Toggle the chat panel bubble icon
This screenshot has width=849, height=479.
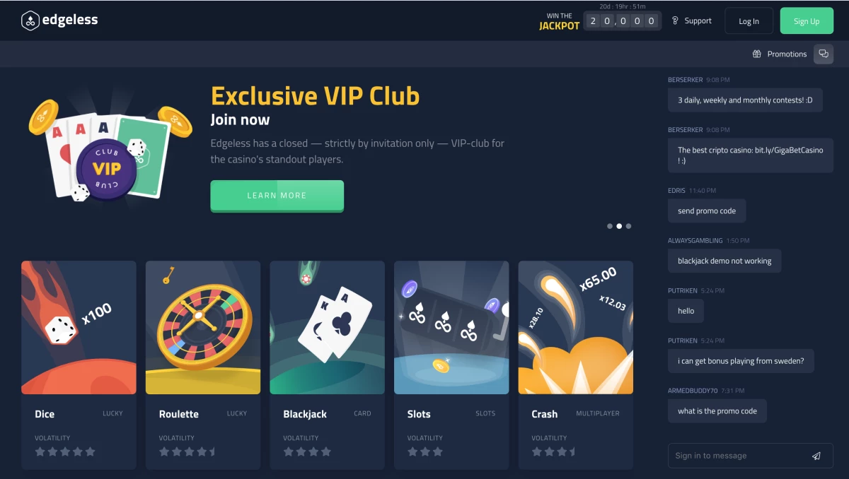click(824, 54)
